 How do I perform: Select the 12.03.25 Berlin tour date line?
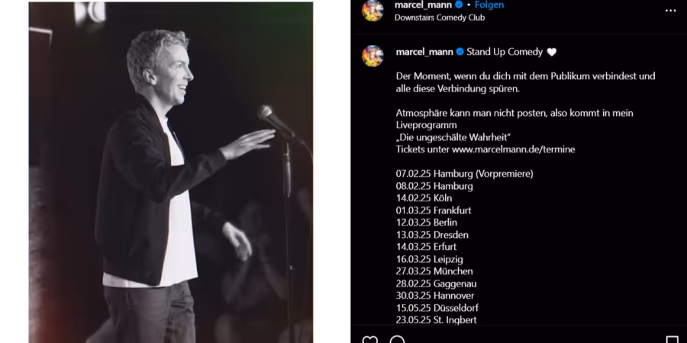point(426,223)
